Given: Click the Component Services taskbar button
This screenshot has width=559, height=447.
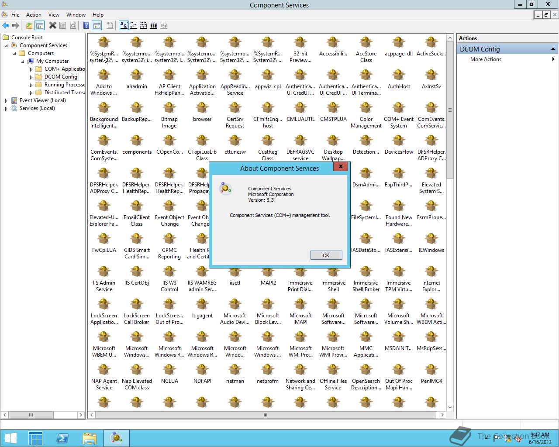Looking at the screenshot, I should [x=116, y=438].
